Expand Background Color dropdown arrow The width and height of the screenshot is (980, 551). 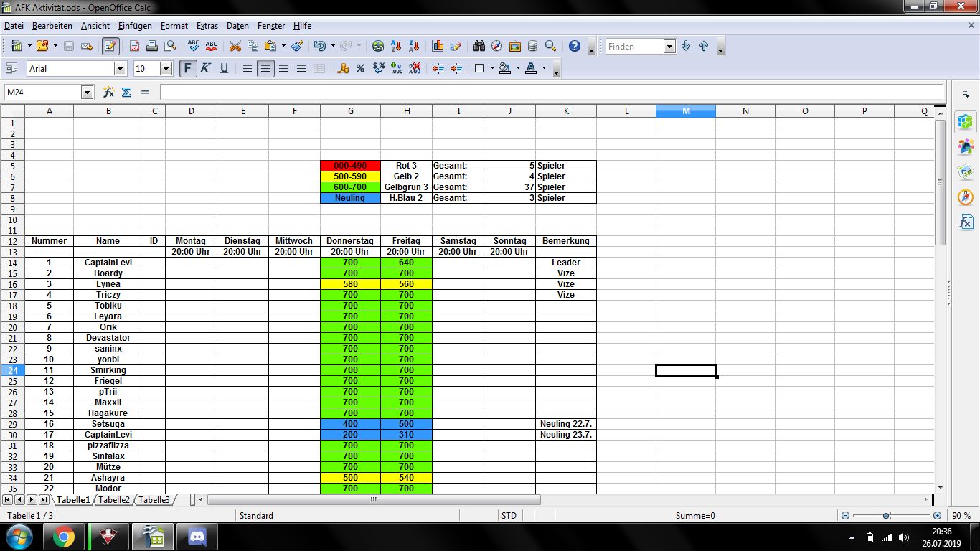click(517, 68)
